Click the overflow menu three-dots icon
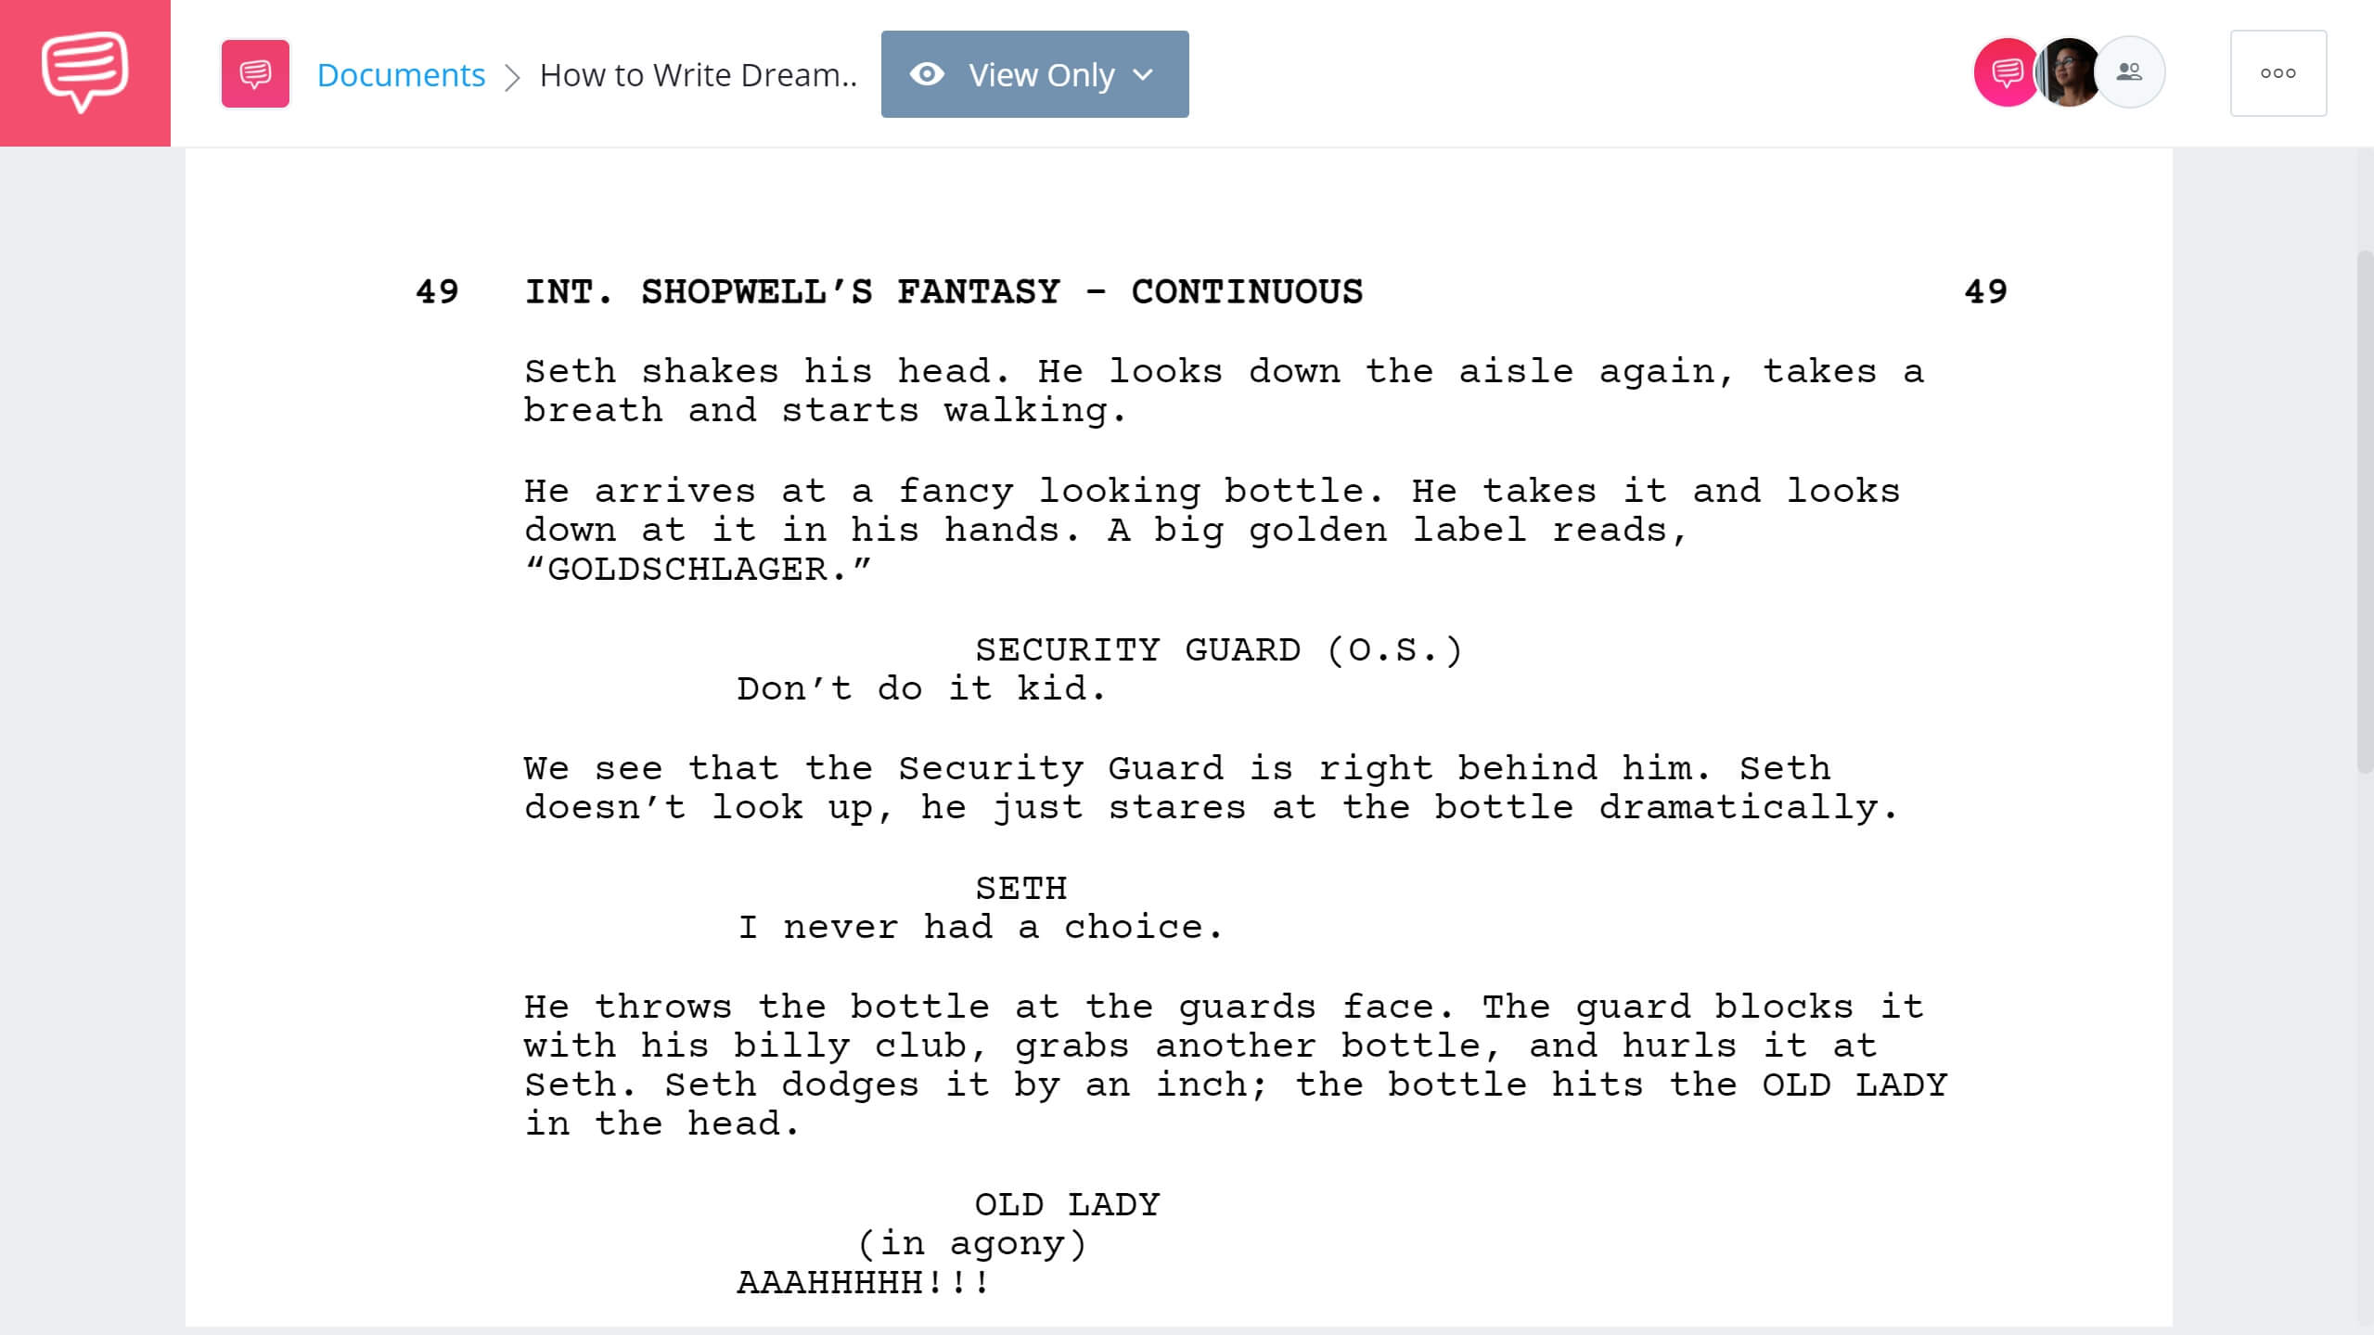Viewport: 2374px width, 1335px height. [2278, 73]
